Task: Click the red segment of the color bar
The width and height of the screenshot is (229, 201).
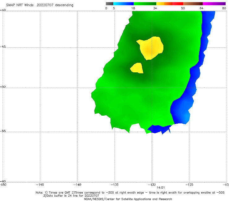Action: pyautogui.click(x=178, y=4)
